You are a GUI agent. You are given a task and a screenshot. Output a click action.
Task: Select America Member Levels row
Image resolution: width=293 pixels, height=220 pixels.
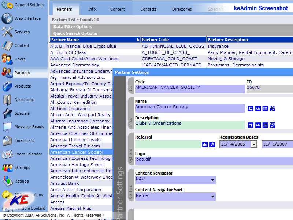(81, 140)
